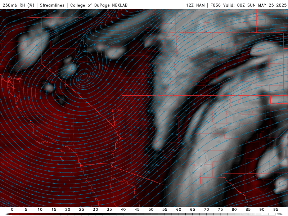
Task: Click the colorbar label "40"
Action: [x=123, y=210]
